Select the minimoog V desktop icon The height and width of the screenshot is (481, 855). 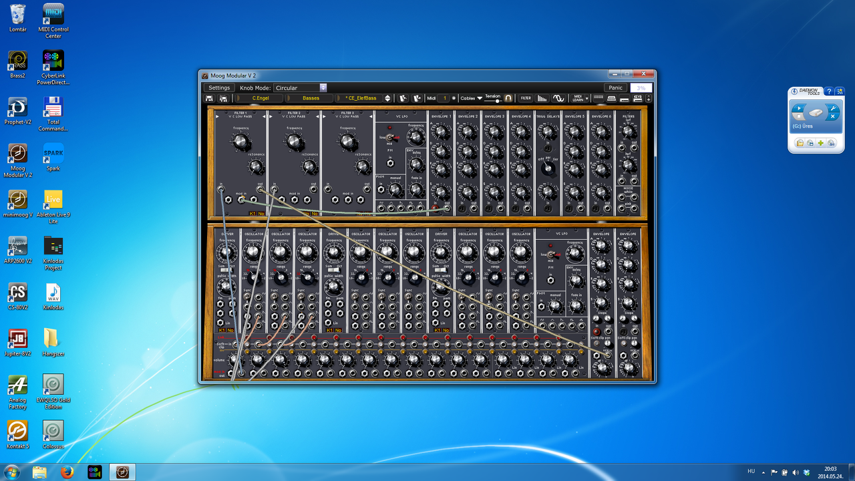tap(18, 204)
